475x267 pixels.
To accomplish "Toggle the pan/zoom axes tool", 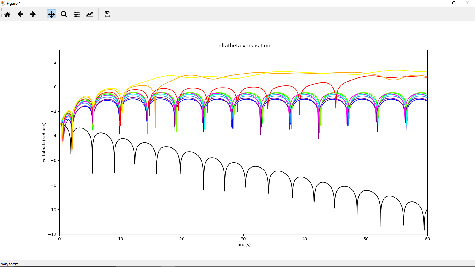I will [51, 14].
